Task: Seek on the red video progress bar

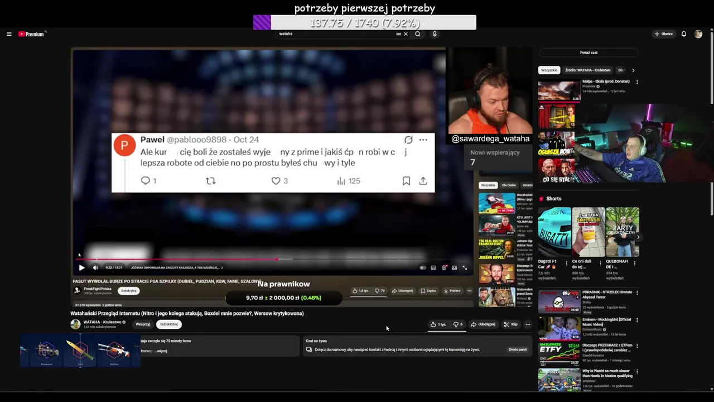Action: tap(273, 260)
